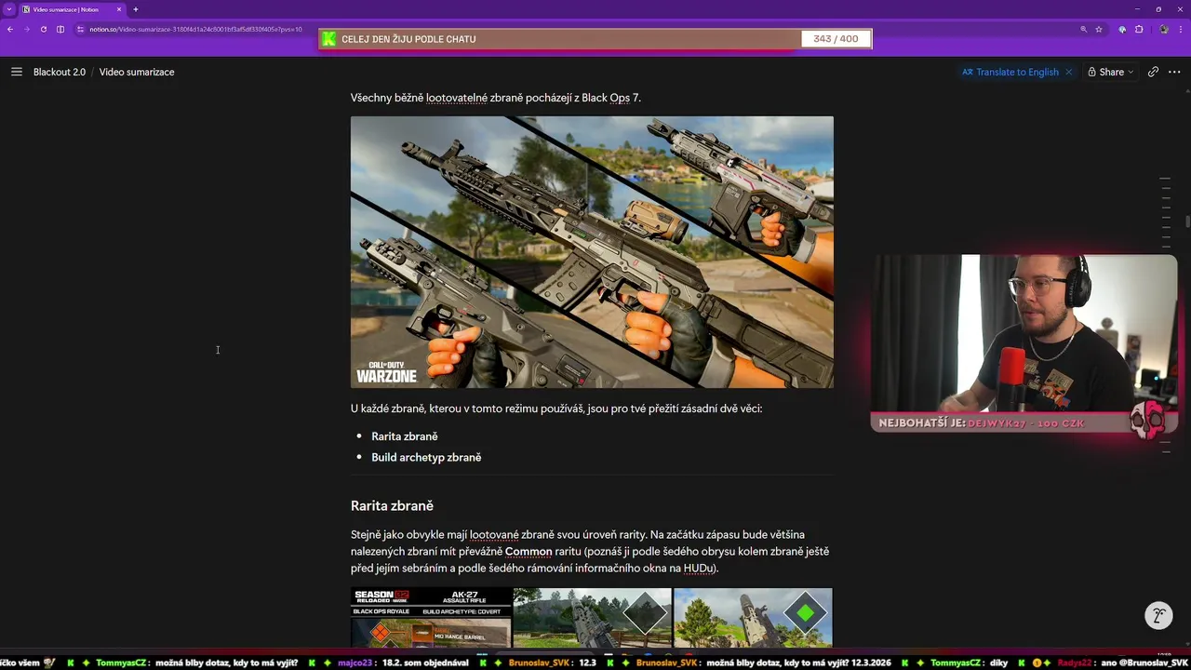Dismiss the Translate to English prompt
The image size is (1191, 670).
pos(1068,72)
